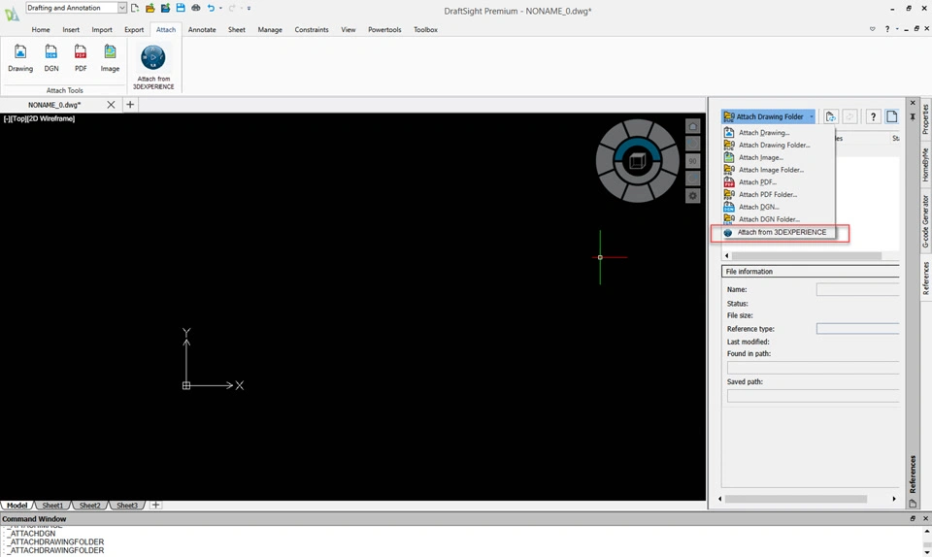Open a new drawing tab with plus button
The image size is (932, 557).
click(x=129, y=105)
